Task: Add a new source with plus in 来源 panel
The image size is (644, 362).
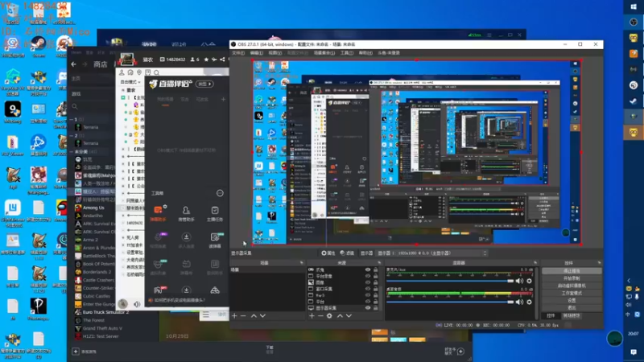Action: [312, 316]
